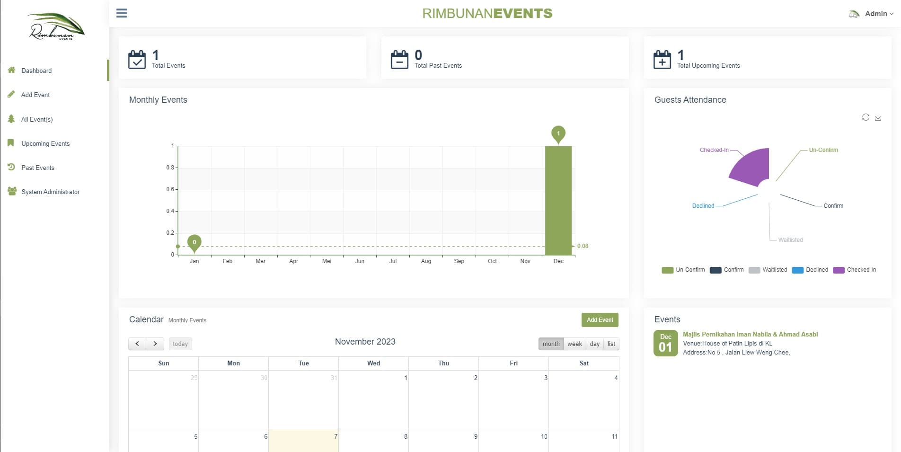Viewport: 901px width, 452px height.
Task: Download the Guests Attendance chart
Action: 879,117
